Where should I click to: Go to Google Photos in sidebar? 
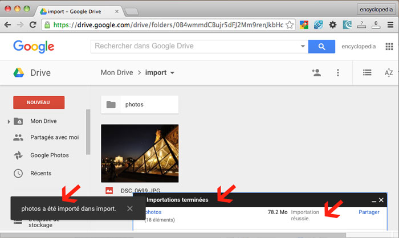coord(49,155)
